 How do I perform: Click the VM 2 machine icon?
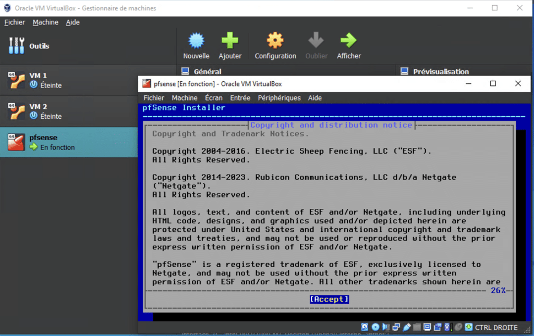click(16, 111)
